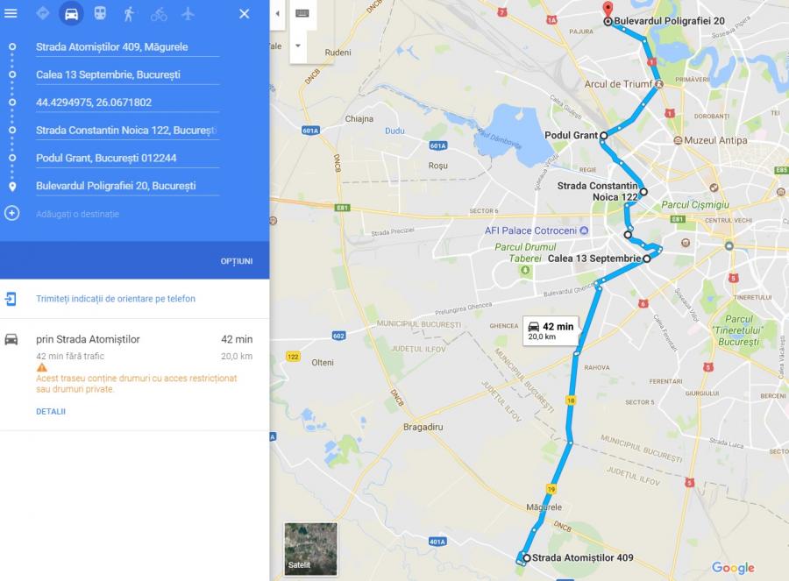This screenshot has height=581, width=789.
Task: Select the driving car travel mode
Action: tap(72, 13)
